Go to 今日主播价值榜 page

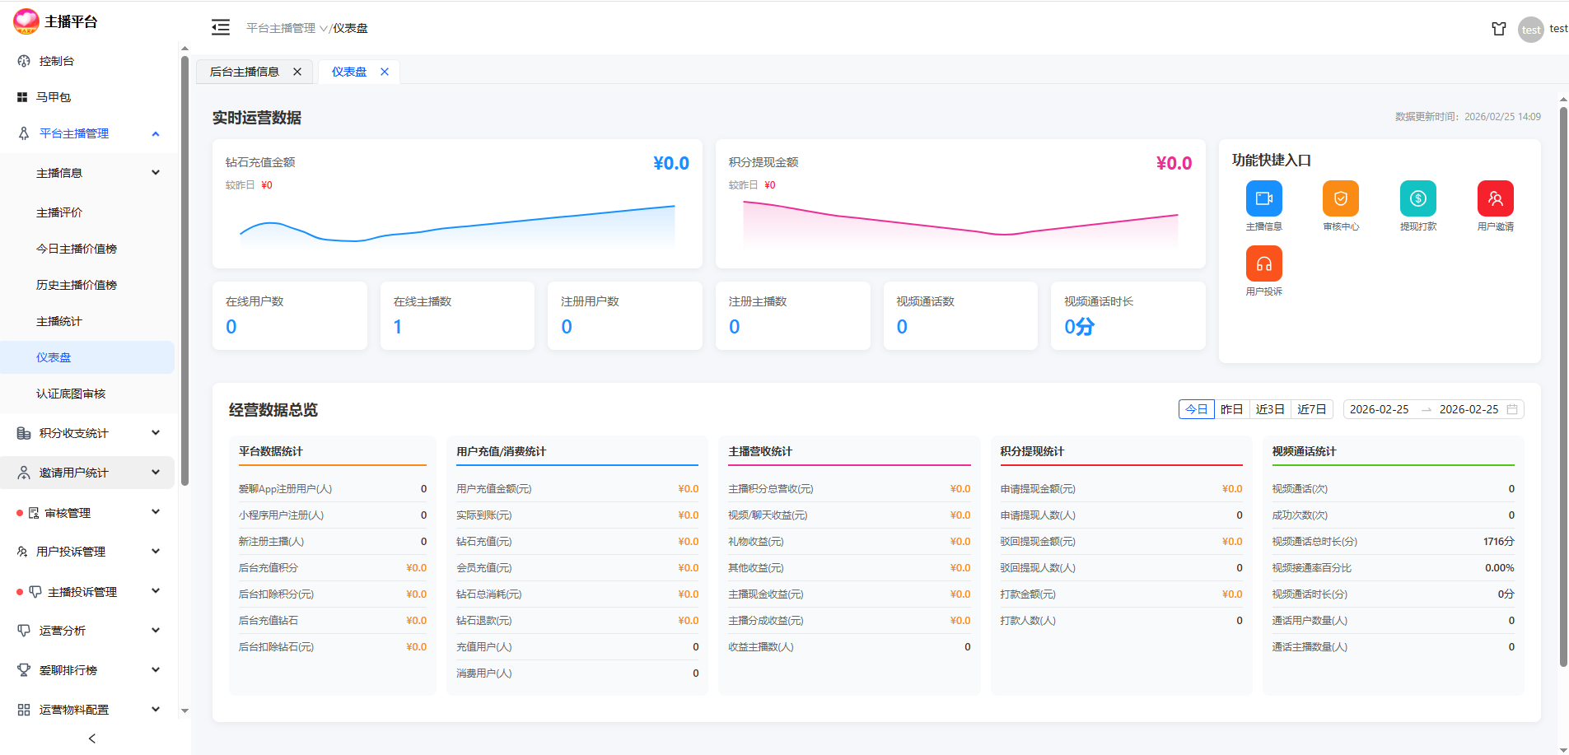tap(77, 249)
